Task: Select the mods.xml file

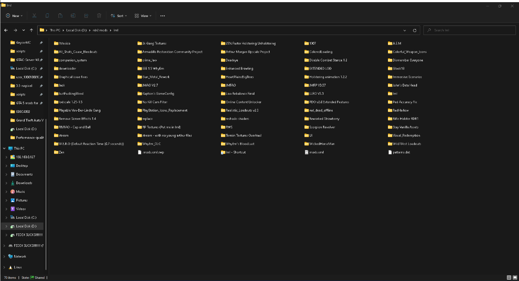Action: coord(316,152)
